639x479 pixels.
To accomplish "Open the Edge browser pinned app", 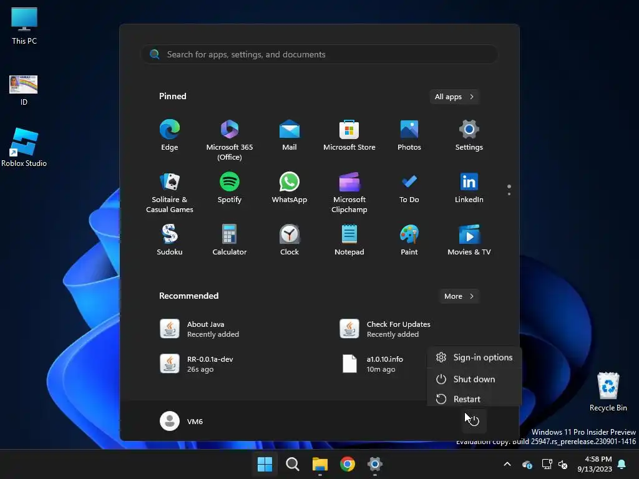I will click(170, 136).
